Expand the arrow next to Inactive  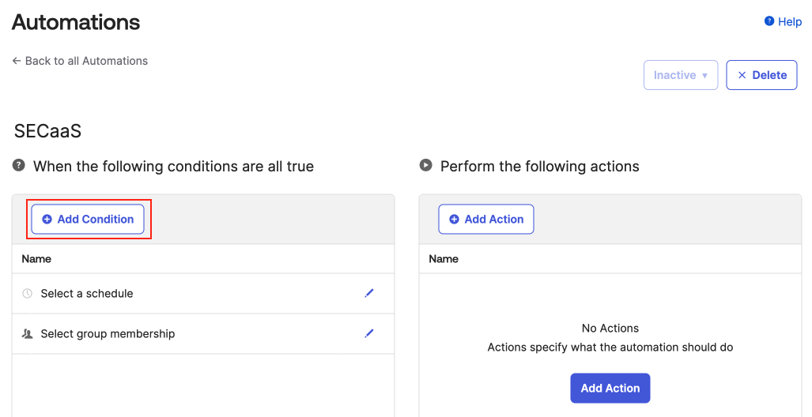(x=704, y=76)
